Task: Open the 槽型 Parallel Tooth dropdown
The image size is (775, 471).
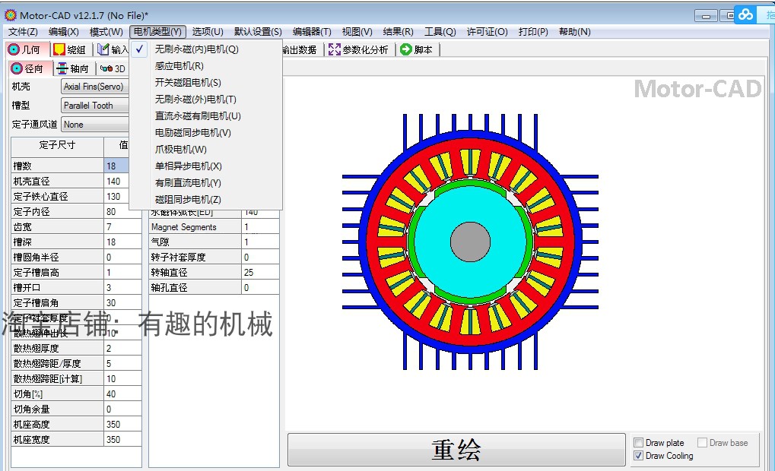Action: 94,105
